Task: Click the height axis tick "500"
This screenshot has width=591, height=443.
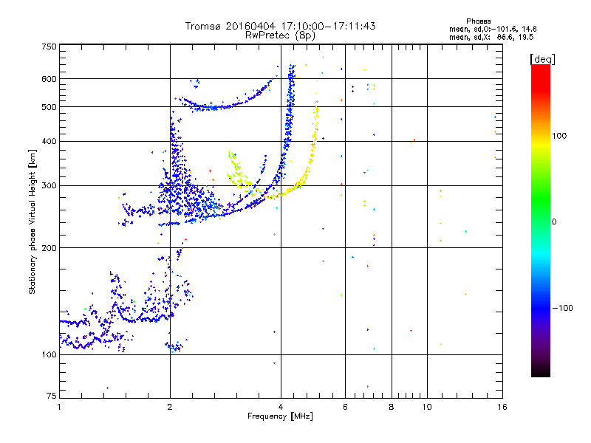Action: pyautogui.click(x=49, y=107)
